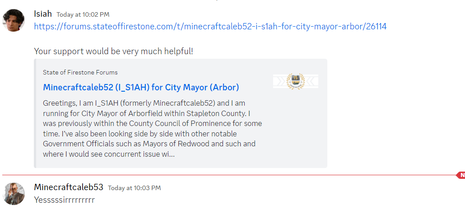This screenshot has height=210, width=465.
Task: Open the Firestone crest embed thumbnail
Action: tap(295, 81)
